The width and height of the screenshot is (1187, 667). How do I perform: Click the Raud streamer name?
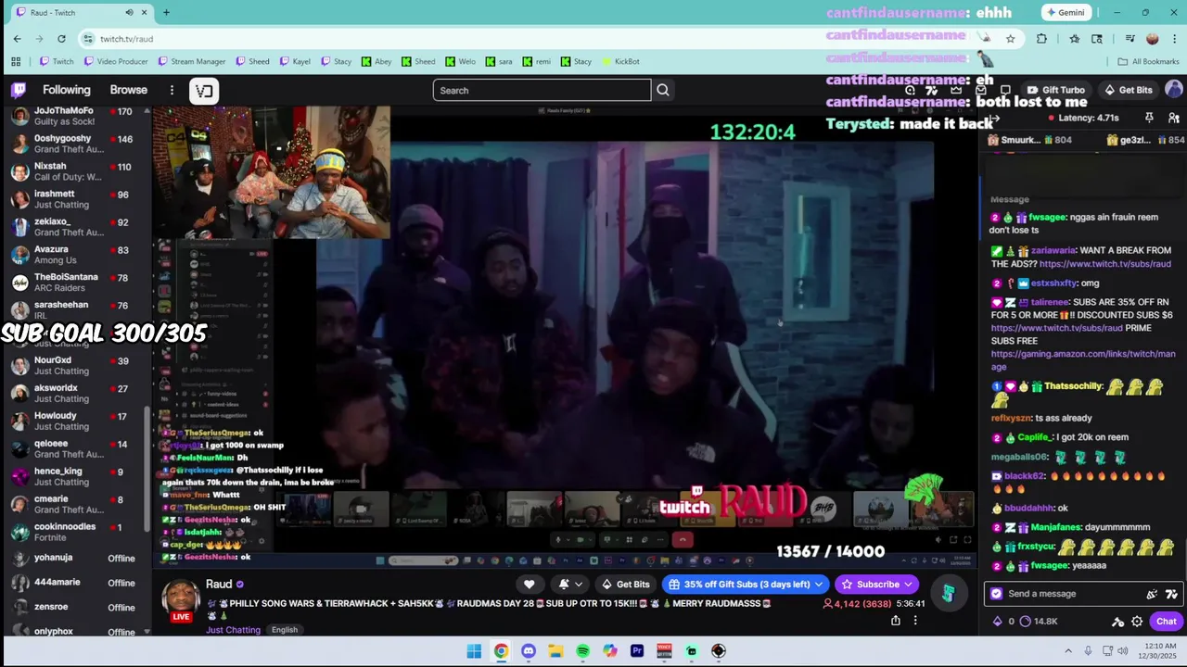coord(219,585)
